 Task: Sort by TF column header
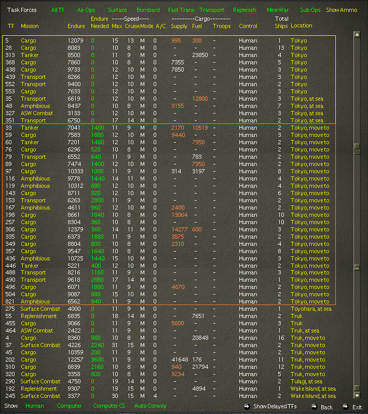coord(11,26)
